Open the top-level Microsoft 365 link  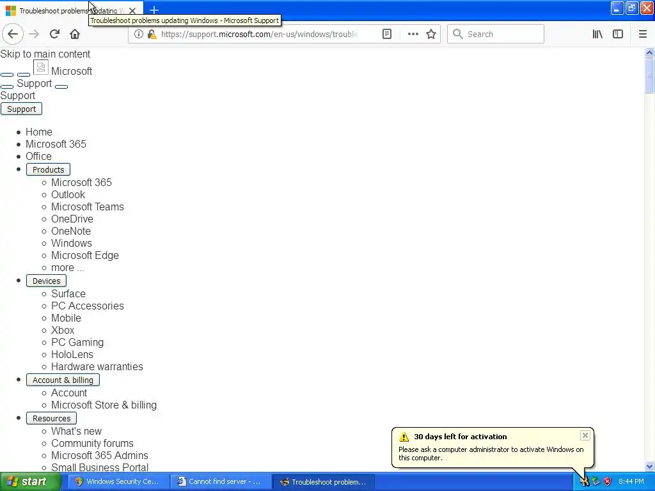click(x=56, y=144)
